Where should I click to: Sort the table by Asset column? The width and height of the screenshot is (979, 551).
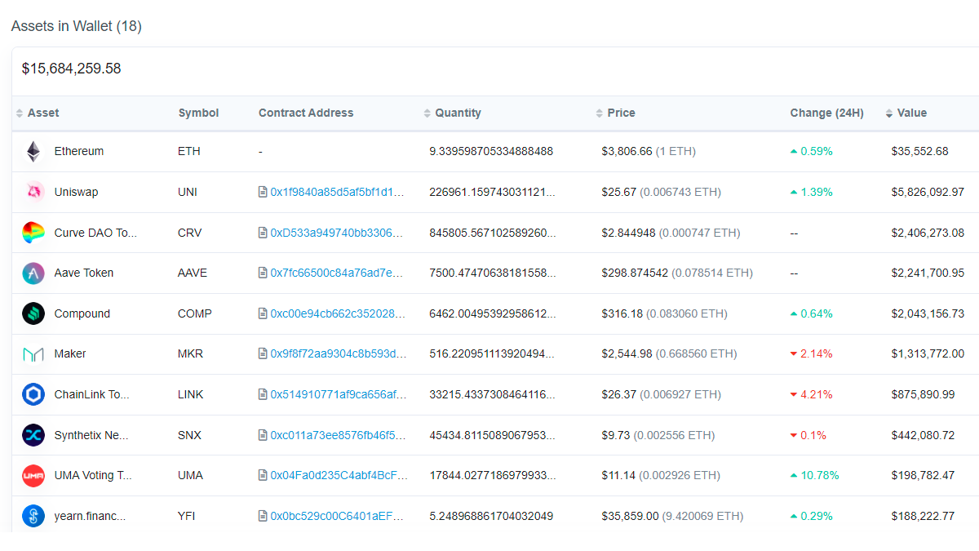(x=38, y=113)
